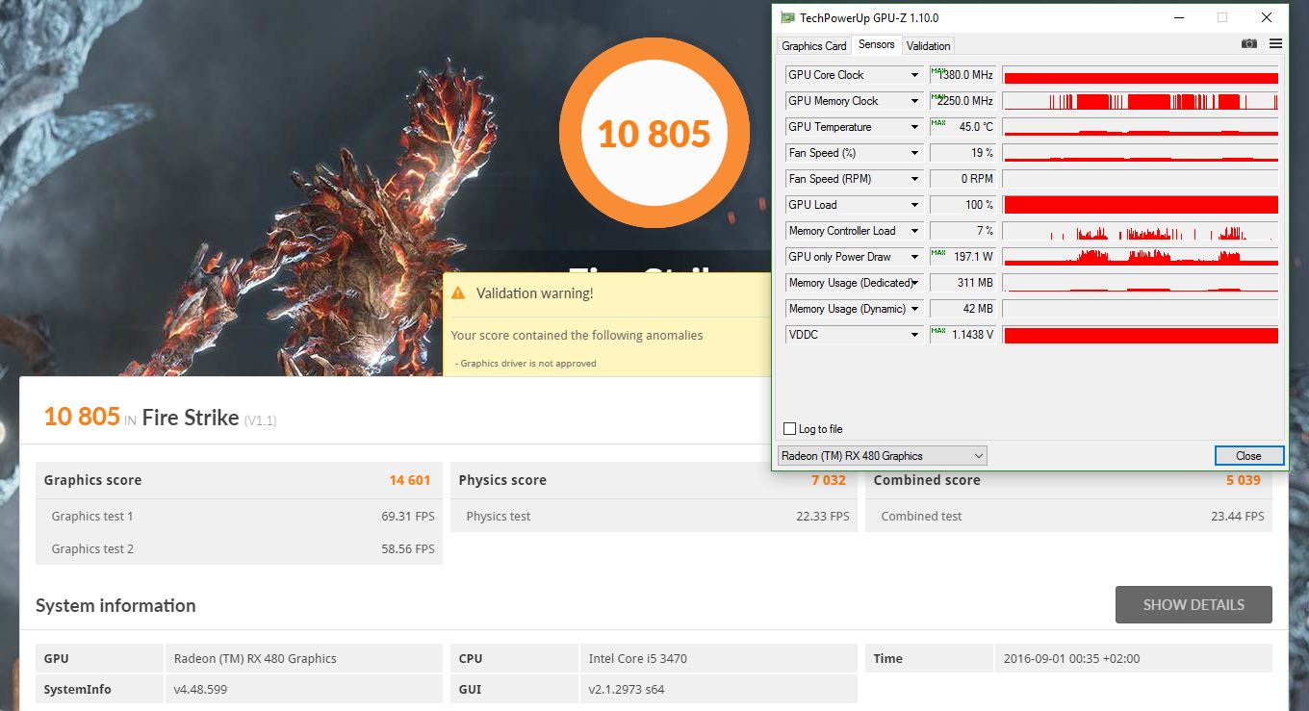The width and height of the screenshot is (1309, 711).
Task: Open the GPU-Z hamburger menu icon
Action: [1275, 44]
